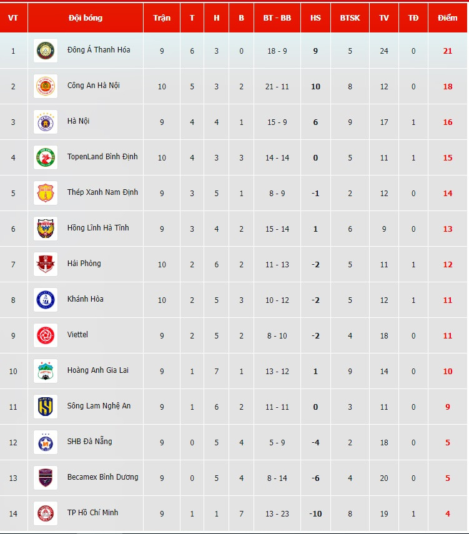Open the Becamex Bình Dương team link

pyautogui.click(x=102, y=477)
